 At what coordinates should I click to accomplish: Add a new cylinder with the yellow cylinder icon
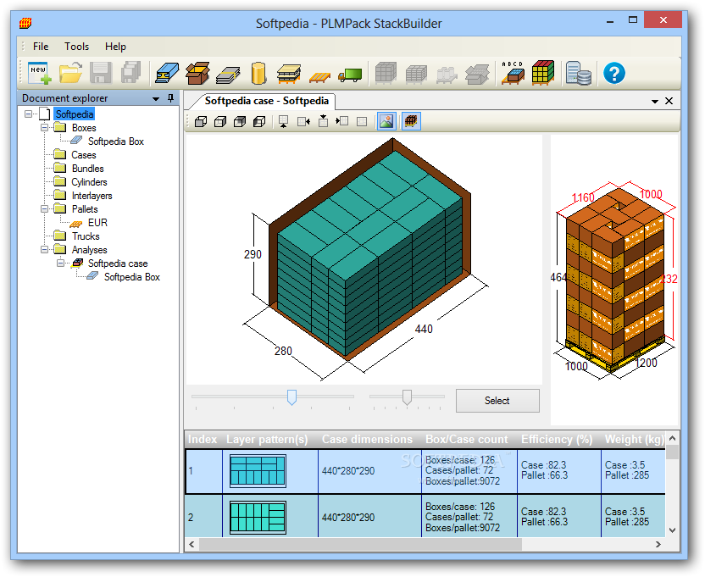(258, 73)
